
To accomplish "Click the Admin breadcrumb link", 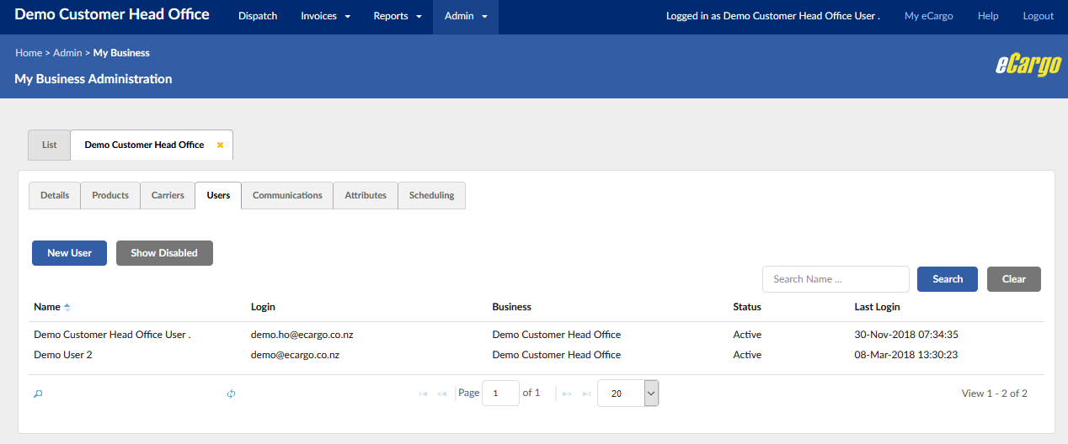I will coord(67,53).
